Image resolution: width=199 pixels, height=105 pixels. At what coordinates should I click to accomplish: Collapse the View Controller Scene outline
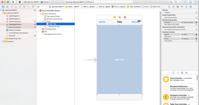pos(38,11)
